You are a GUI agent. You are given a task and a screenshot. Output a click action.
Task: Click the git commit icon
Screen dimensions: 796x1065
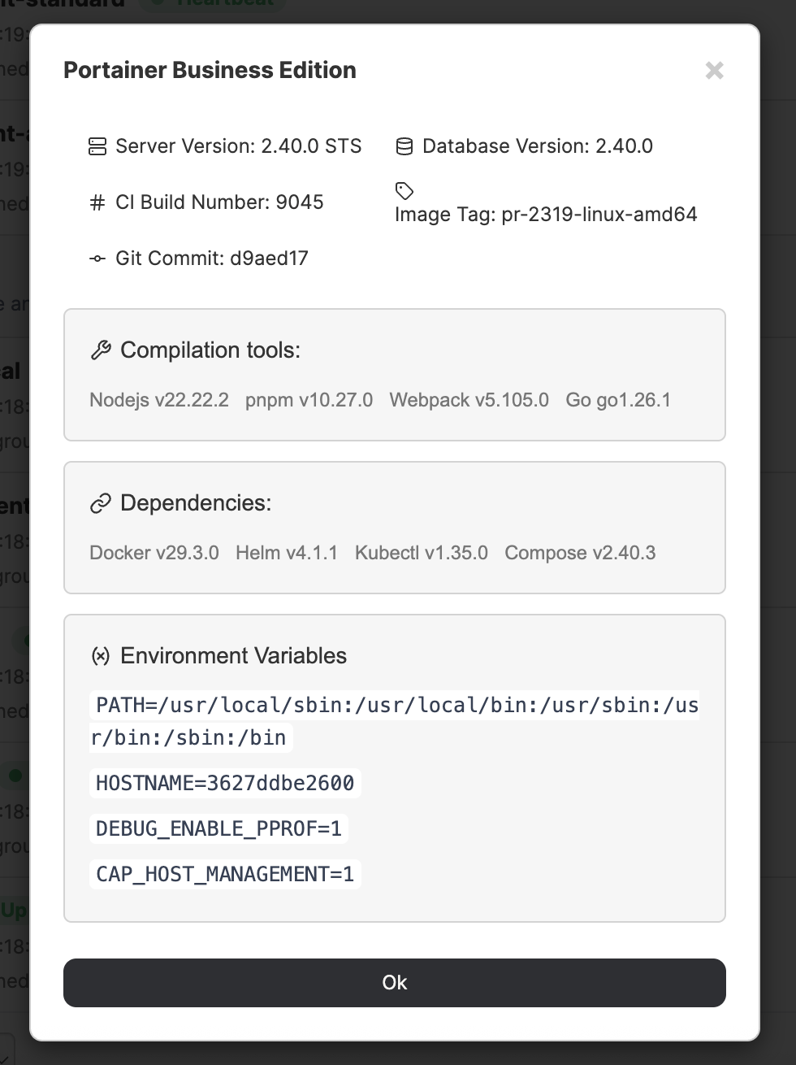click(97, 259)
